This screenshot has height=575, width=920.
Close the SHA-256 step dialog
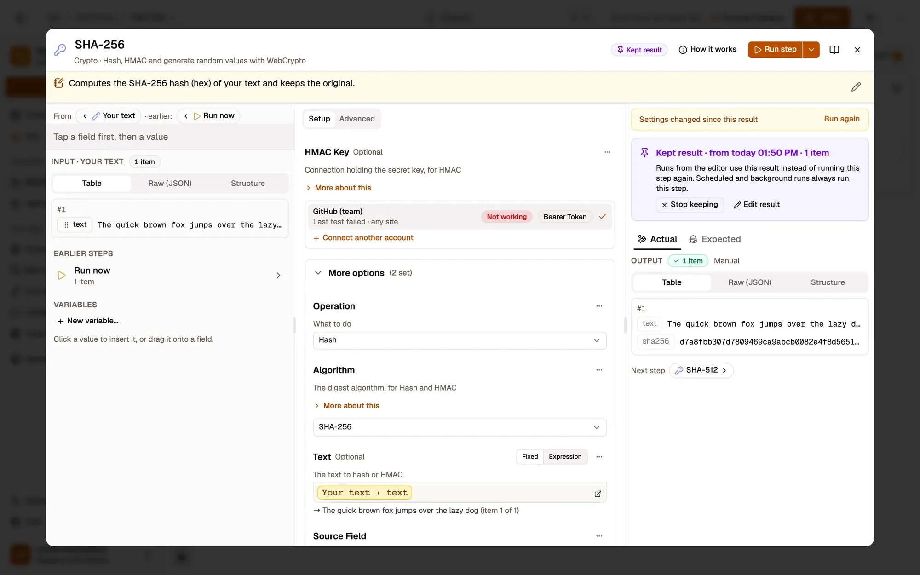(x=857, y=50)
